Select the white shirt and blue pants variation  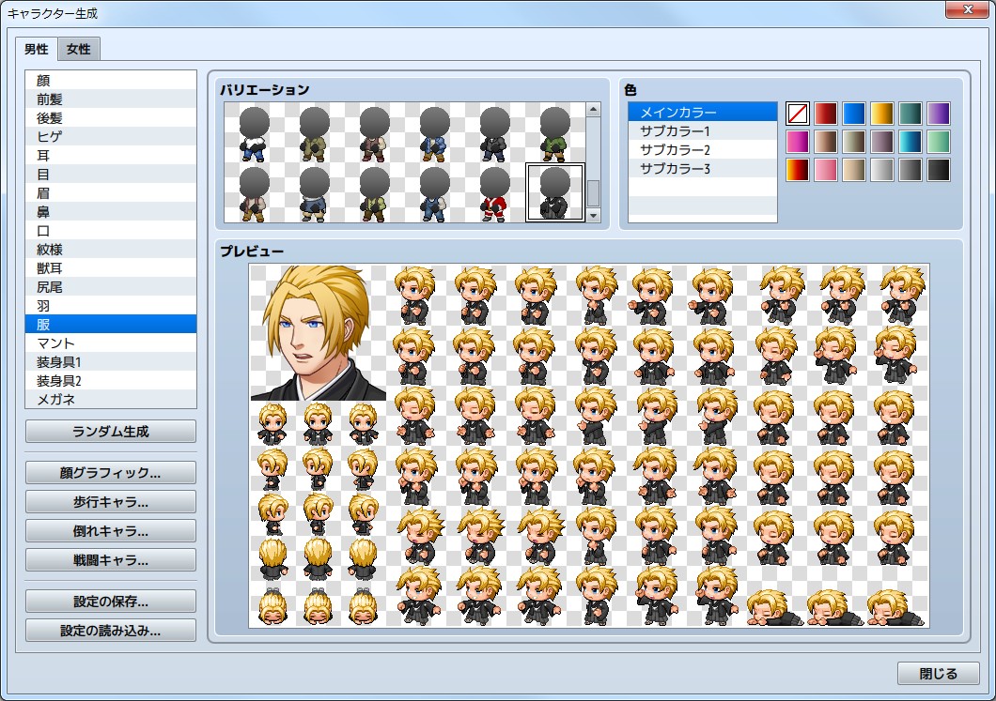click(x=254, y=134)
